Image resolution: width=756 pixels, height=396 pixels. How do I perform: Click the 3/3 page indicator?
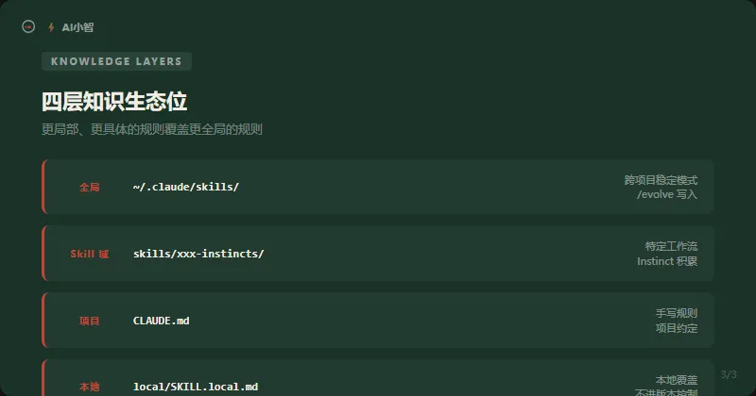click(728, 374)
